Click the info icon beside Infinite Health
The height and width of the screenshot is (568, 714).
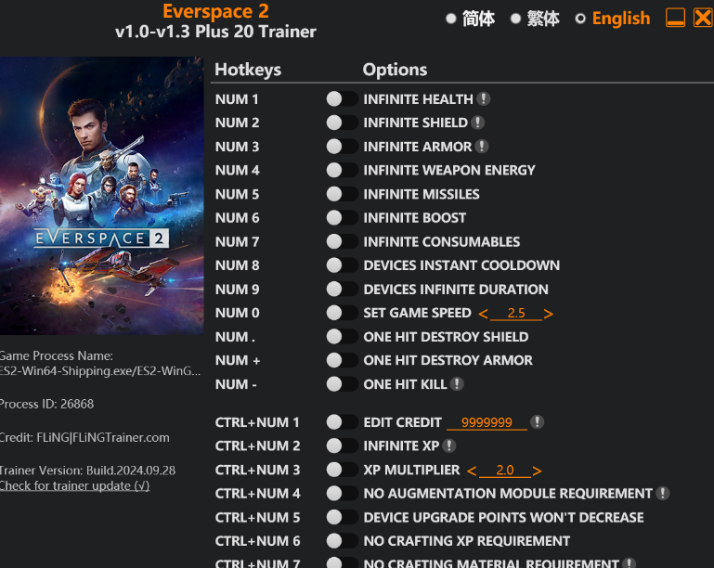(x=484, y=98)
